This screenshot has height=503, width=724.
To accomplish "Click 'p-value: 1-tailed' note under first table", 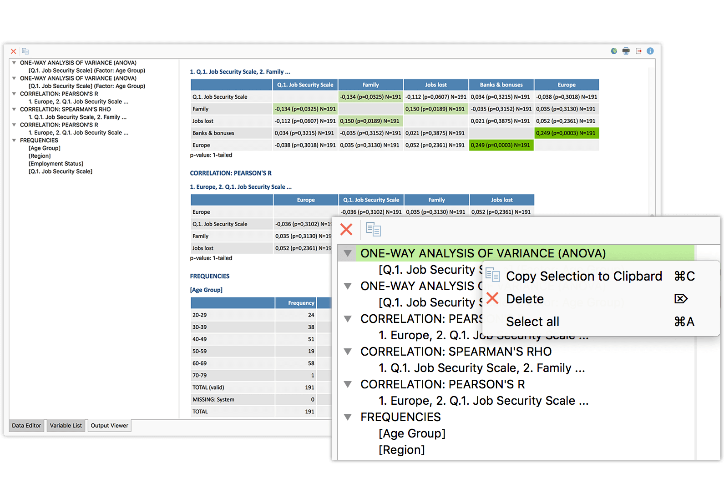I will [x=211, y=155].
